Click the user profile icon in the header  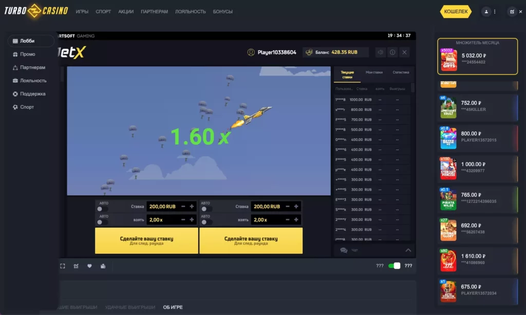point(486,11)
